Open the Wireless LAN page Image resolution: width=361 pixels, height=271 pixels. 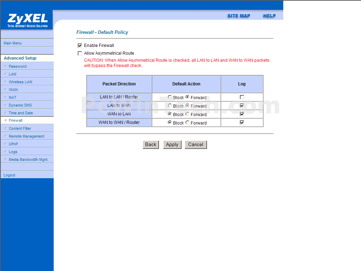pyautogui.click(x=20, y=82)
